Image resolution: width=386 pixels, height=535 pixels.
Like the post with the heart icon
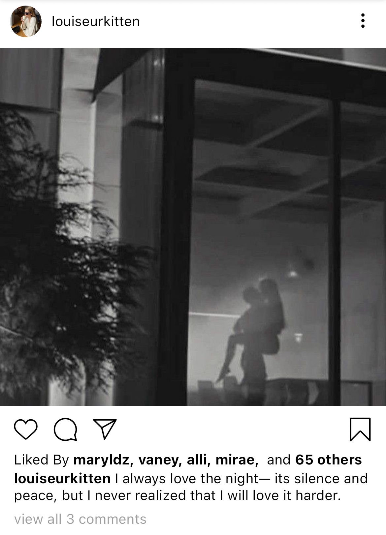[26, 429]
